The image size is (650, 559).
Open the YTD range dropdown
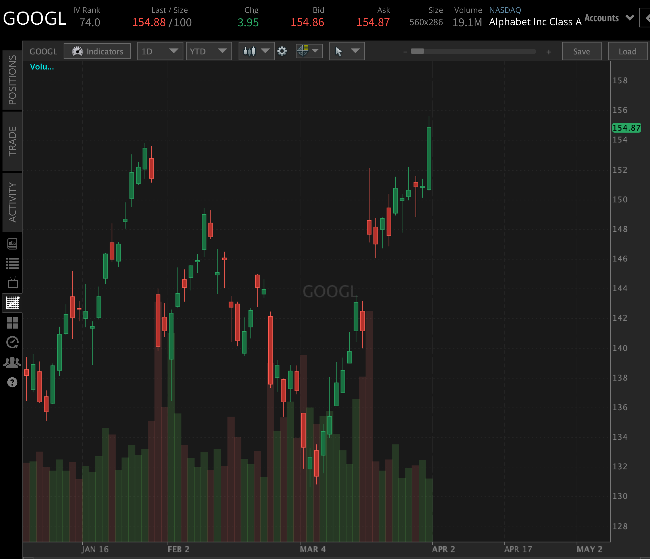pos(209,51)
